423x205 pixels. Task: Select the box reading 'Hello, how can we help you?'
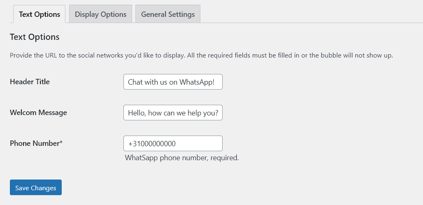173,113
